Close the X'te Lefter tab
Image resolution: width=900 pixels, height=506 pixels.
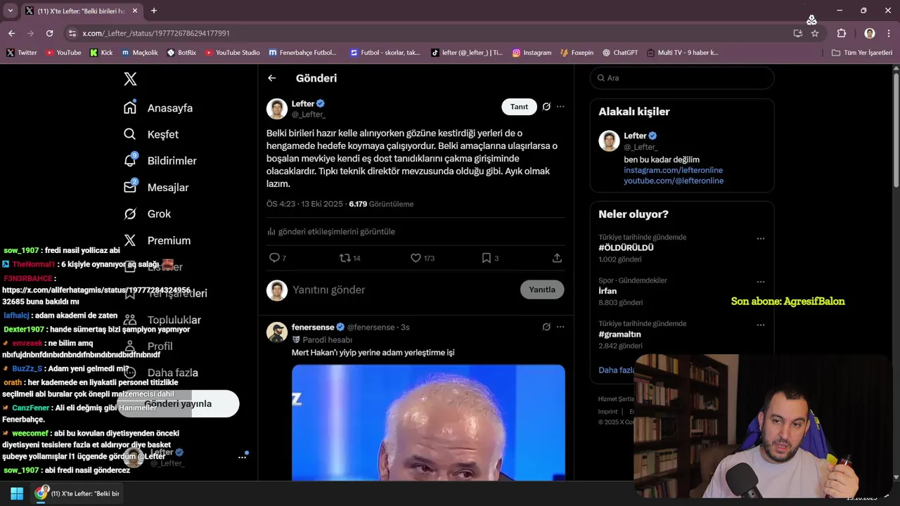coord(136,11)
